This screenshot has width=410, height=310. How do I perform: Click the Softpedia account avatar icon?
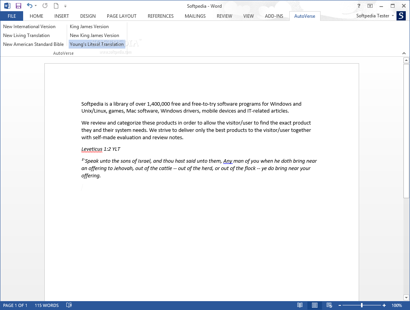coord(401,16)
